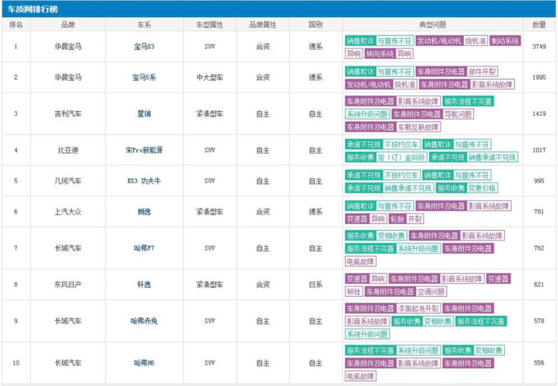Click the count 1419 cell

[x=539, y=114]
